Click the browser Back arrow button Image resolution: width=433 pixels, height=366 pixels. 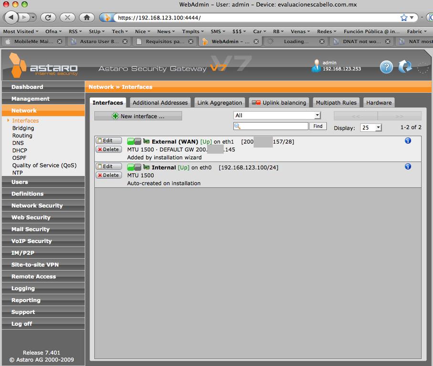click(11, 17)
